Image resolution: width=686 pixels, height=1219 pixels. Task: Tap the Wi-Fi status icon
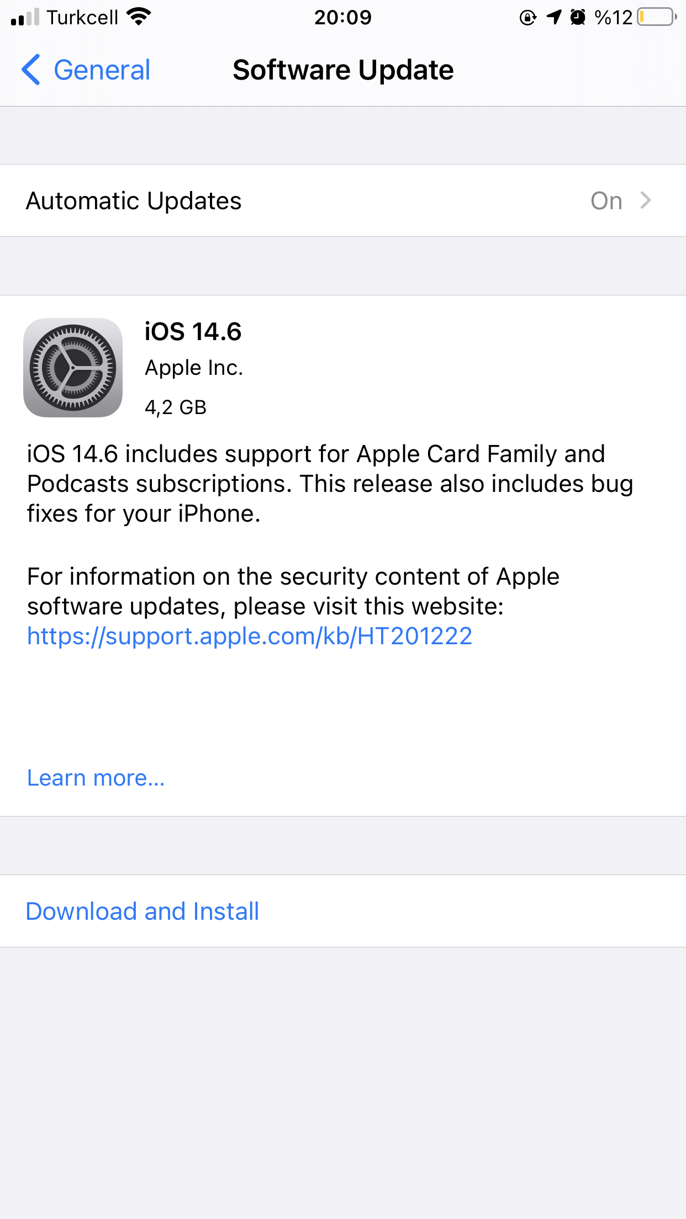click(x=138, y=17)
